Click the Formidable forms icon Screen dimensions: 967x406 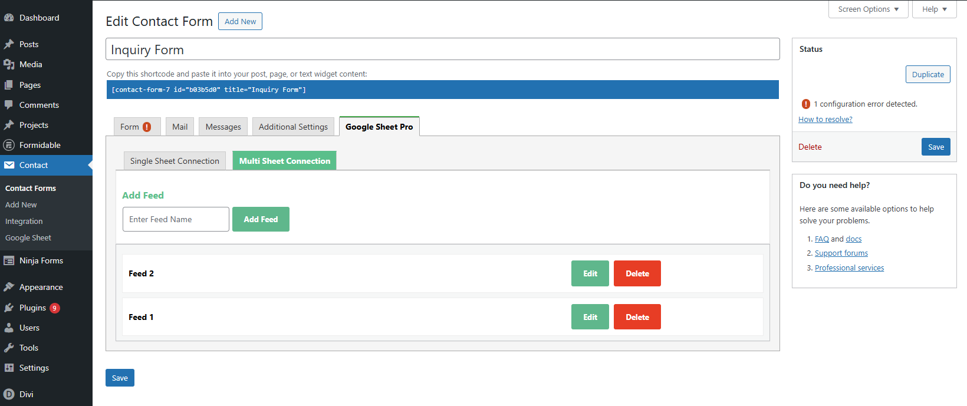[9, 145]
